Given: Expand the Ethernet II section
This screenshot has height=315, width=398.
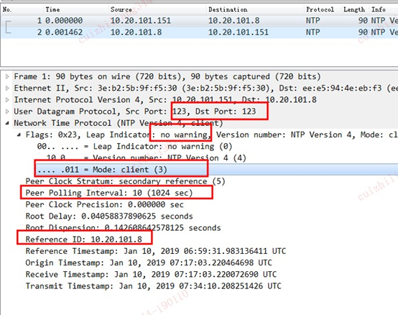Looking at the screenshot, I should pyautogui.click(x=7, y=88).
